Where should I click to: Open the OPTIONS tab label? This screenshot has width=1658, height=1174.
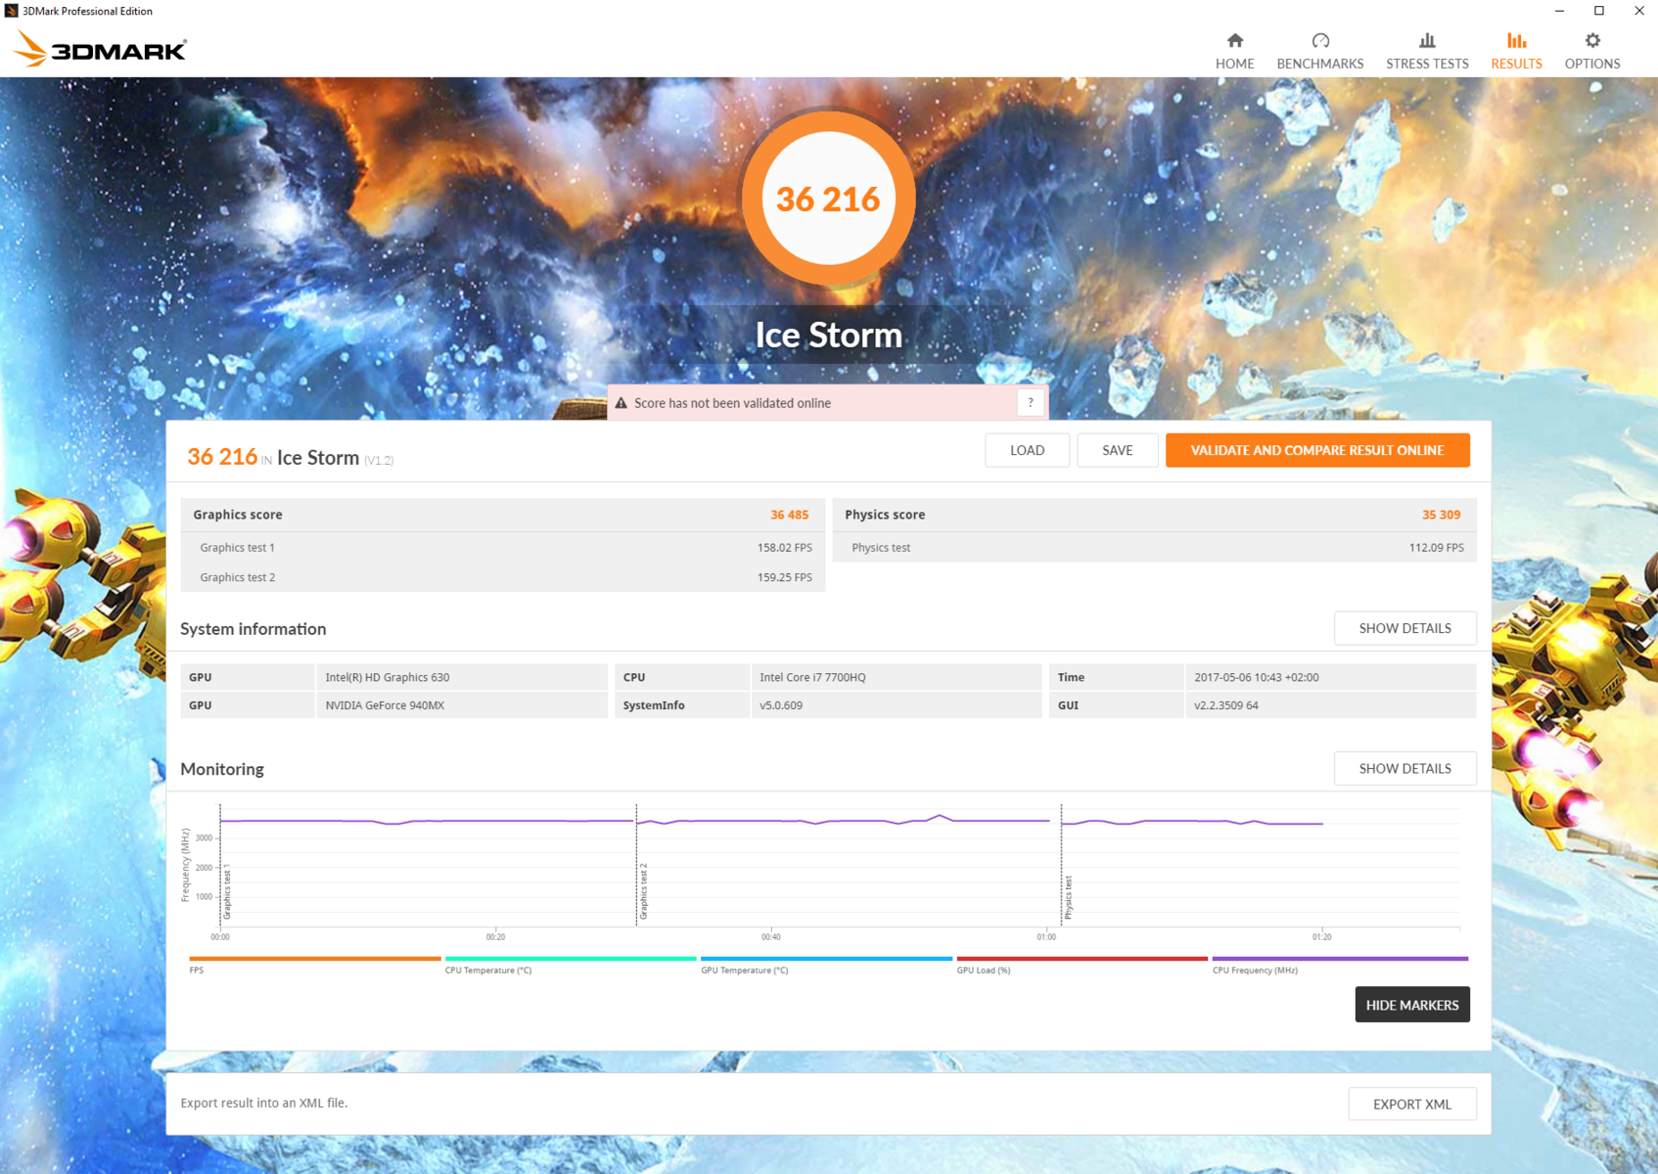coord(1592,64)
